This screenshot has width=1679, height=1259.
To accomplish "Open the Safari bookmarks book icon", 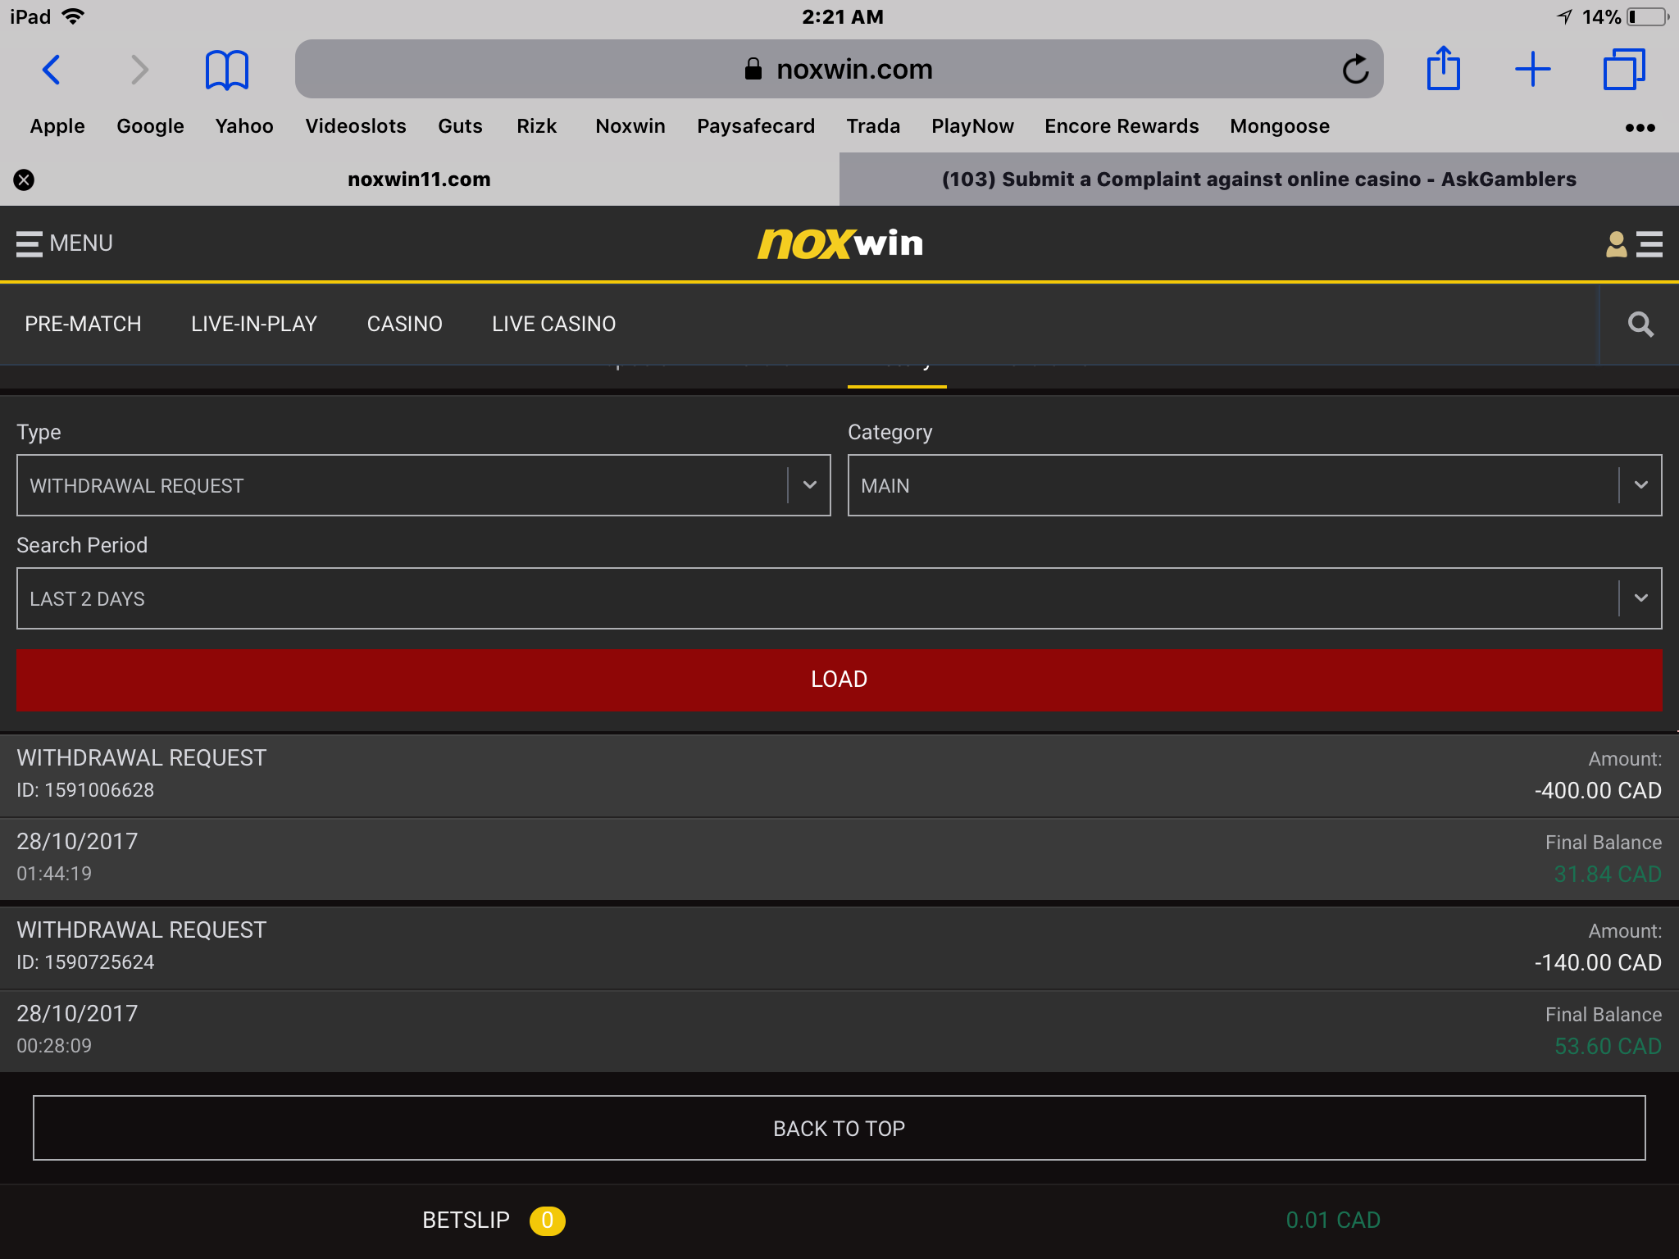I will 226,70.
